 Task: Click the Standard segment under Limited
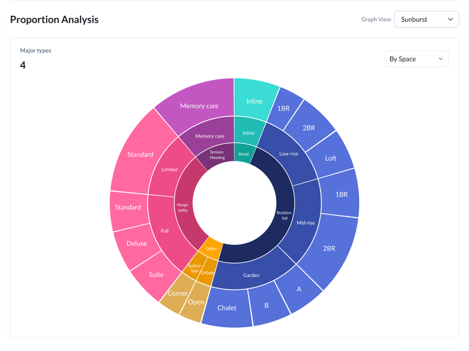140,154
